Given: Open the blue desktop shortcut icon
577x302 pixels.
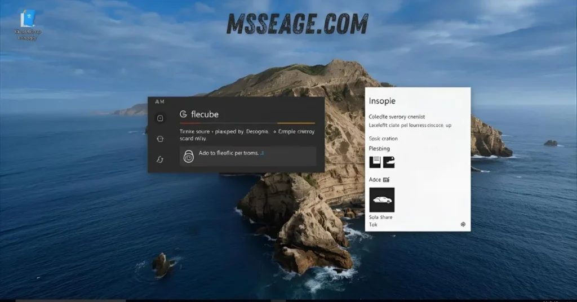Looking at the screenshot, I should [28, 19].
